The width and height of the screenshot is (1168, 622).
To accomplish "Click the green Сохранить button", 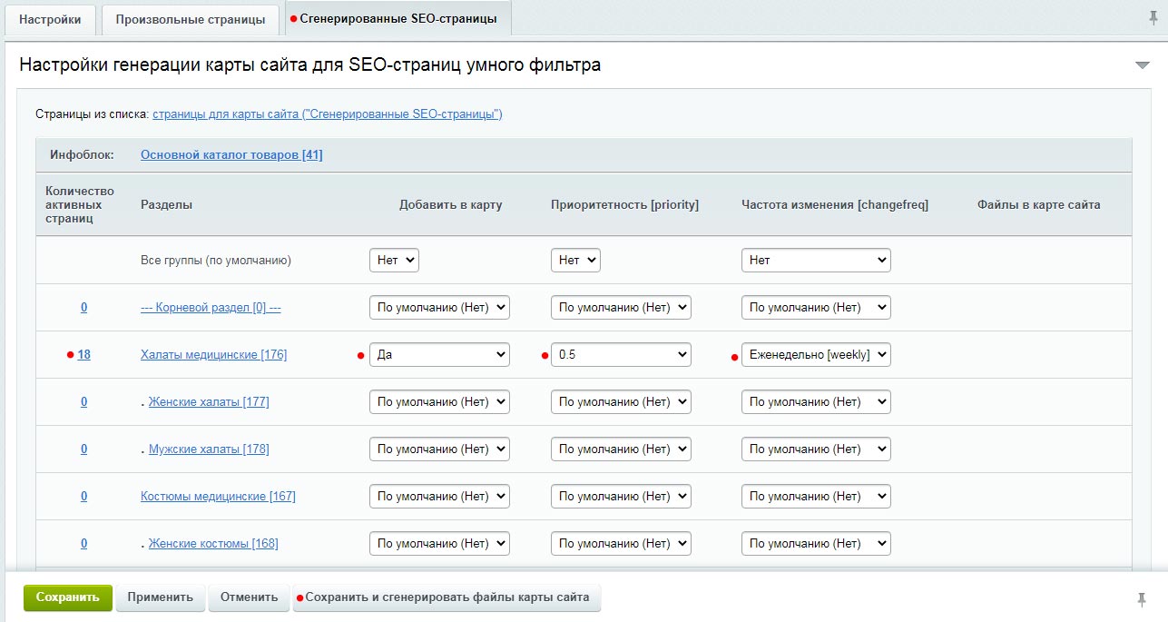I will pyautogui.click(x=67, y=597).
